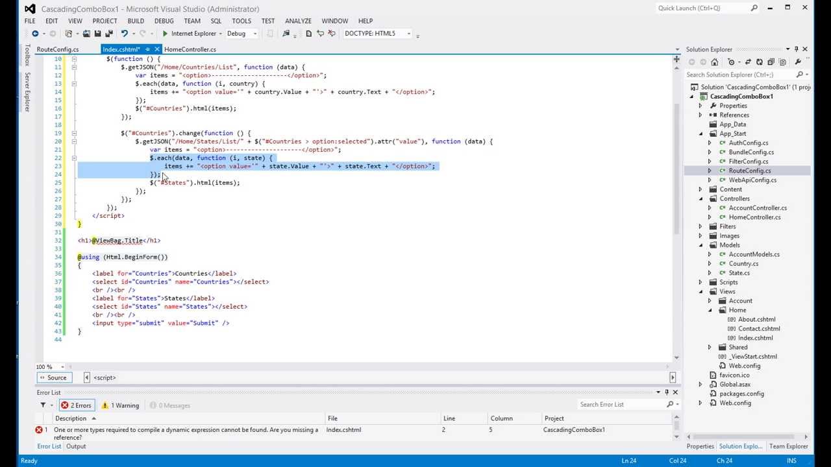Screen dimensions: 831x467
Task: Open the Debug configuration dropdown
Action: (254, 34)
